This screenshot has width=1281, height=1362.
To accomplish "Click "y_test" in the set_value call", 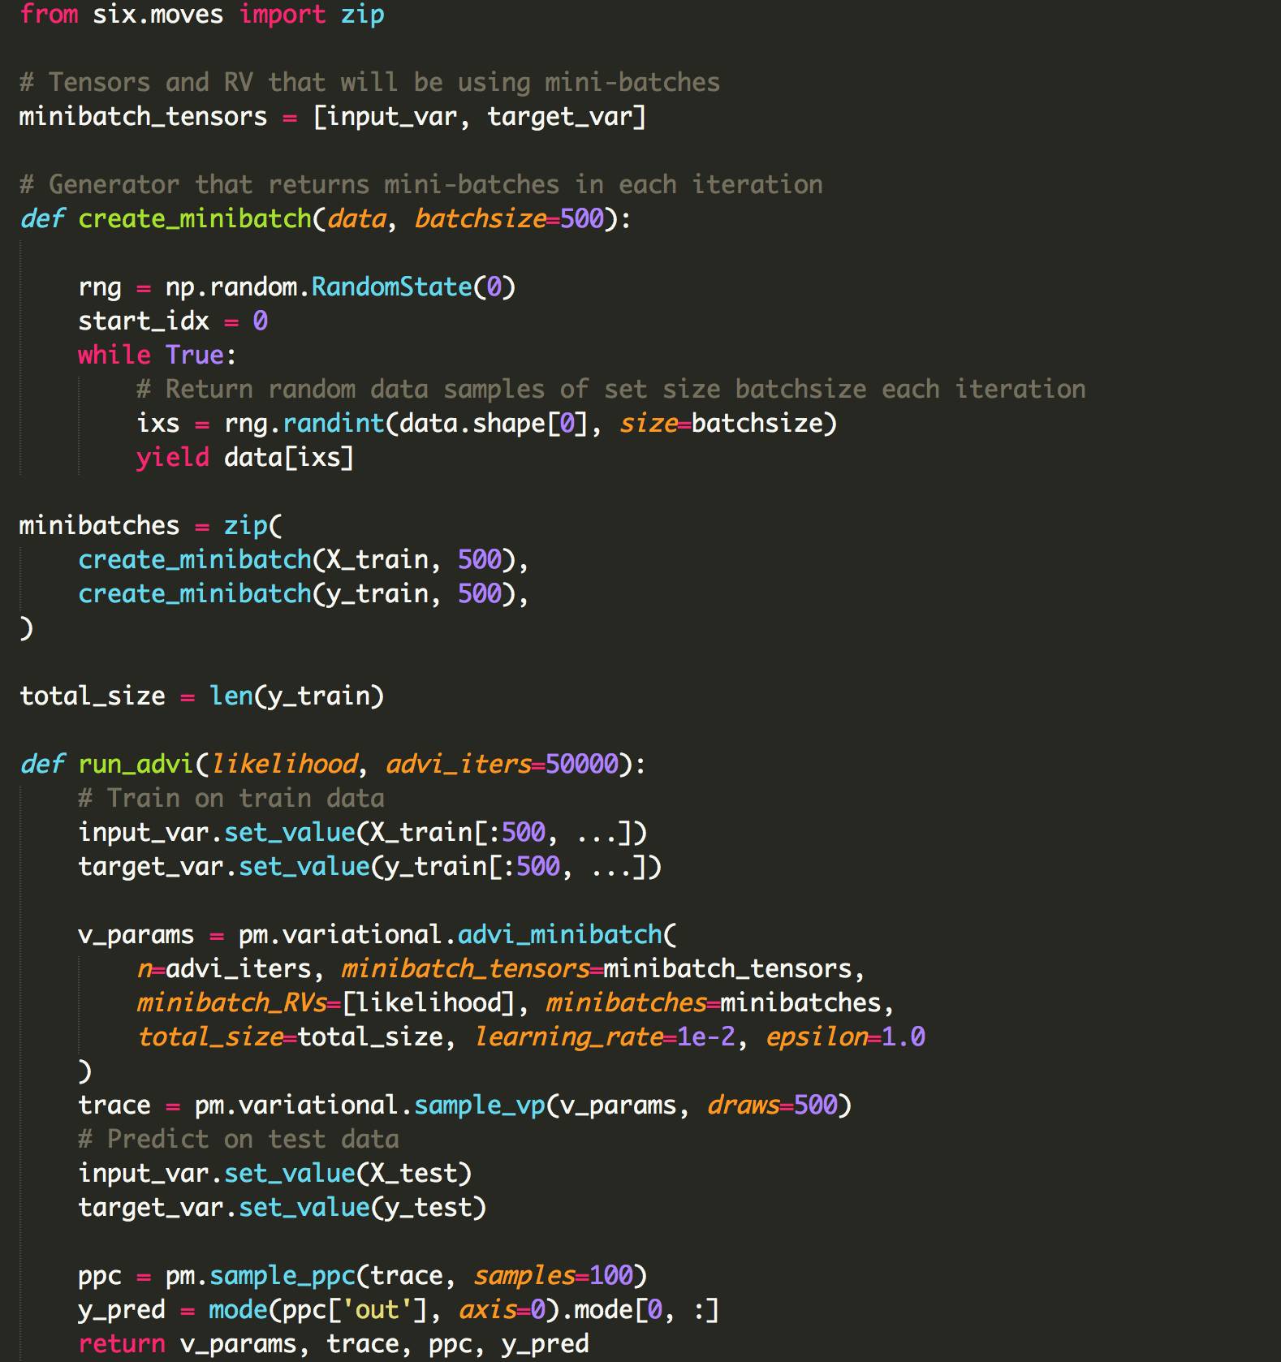I will [428, 1208].
